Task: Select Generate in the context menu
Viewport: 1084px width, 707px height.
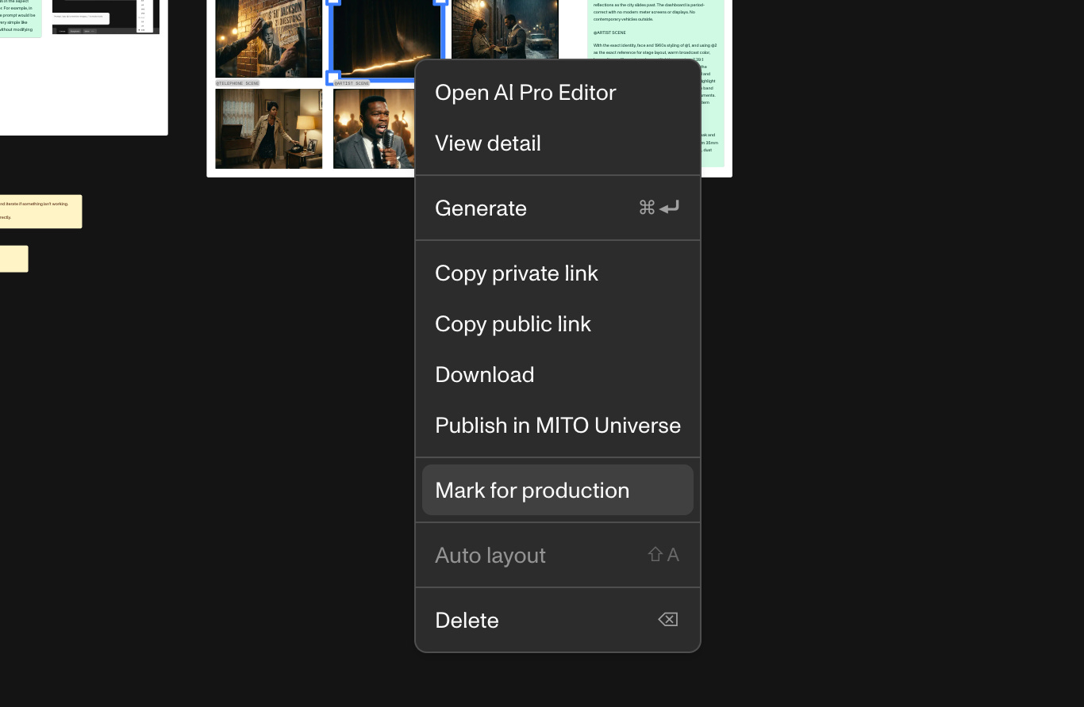Action: click(557, 208)
